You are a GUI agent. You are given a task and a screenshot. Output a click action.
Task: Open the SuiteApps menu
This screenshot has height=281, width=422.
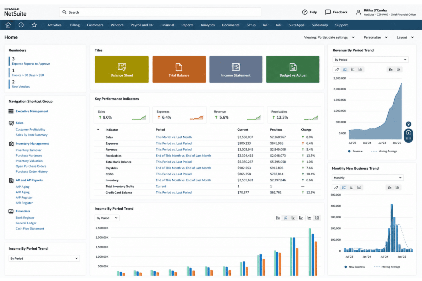(297, 25)
